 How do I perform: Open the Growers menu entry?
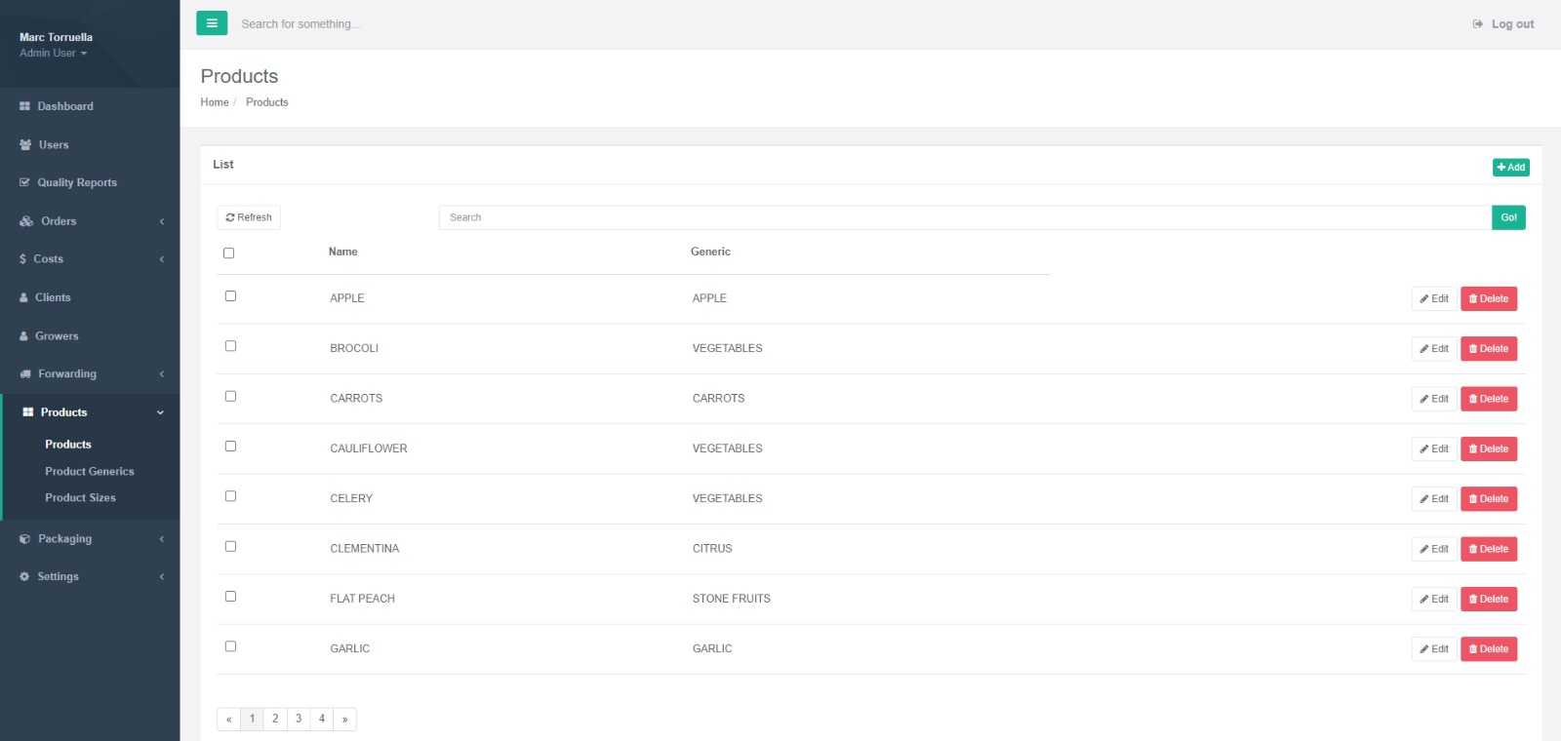tap(57, 336)
